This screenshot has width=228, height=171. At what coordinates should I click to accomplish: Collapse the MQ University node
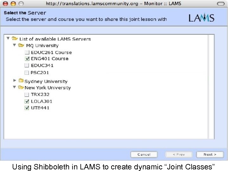(x=14, y=45)
